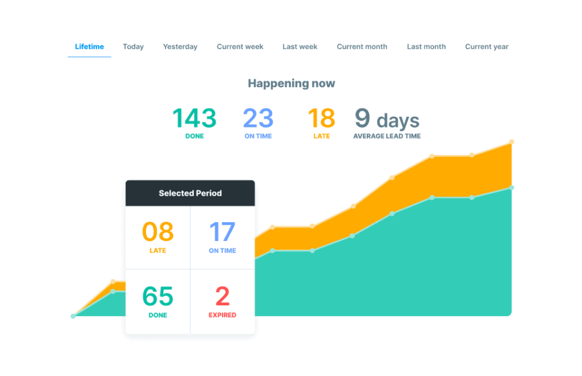This screenshot has width=582, height=376.
Task: Select the Yesterday time period tab
Action: pos(180,47)
